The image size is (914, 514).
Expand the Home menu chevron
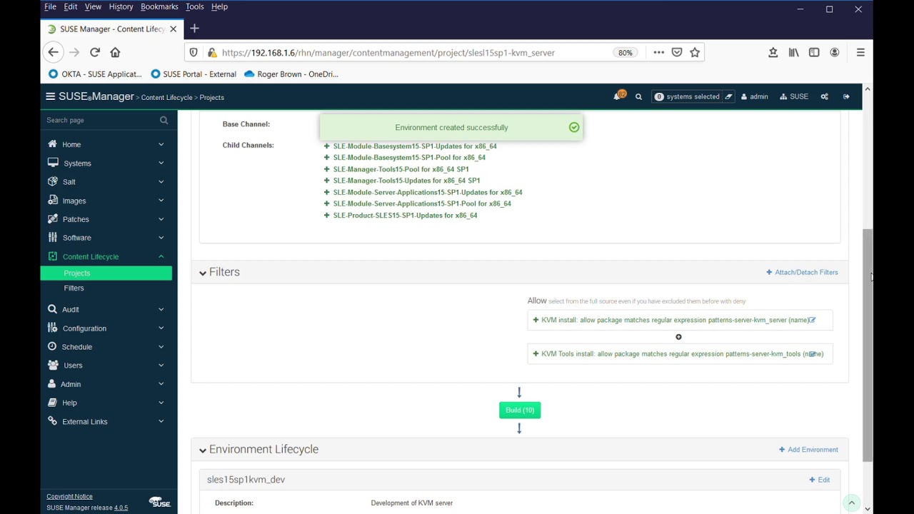(161, 144)
